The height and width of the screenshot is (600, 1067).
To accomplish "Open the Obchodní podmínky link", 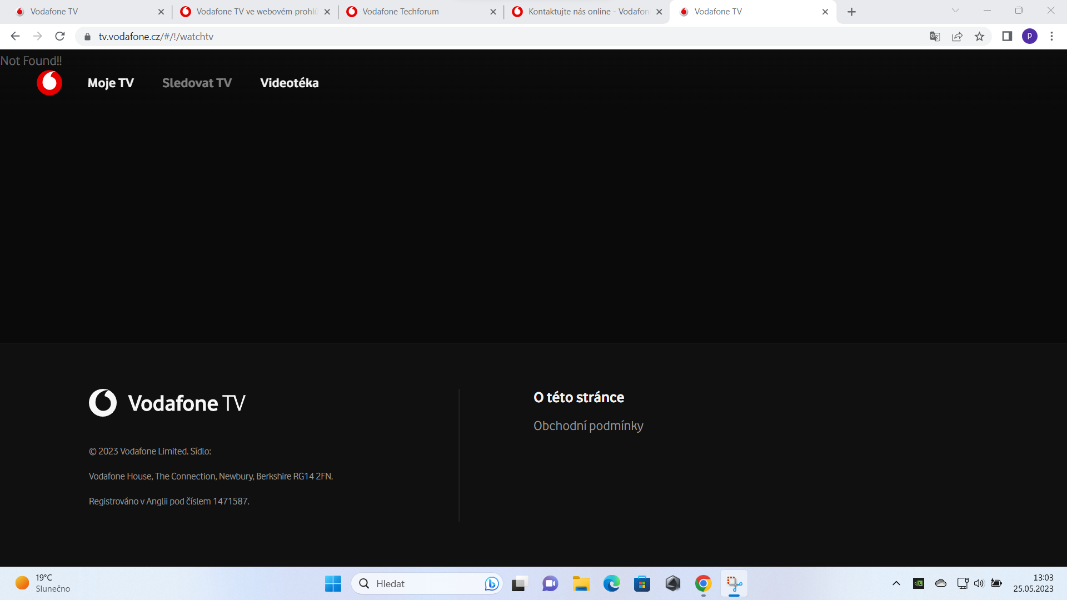I will tap(588, 426).
